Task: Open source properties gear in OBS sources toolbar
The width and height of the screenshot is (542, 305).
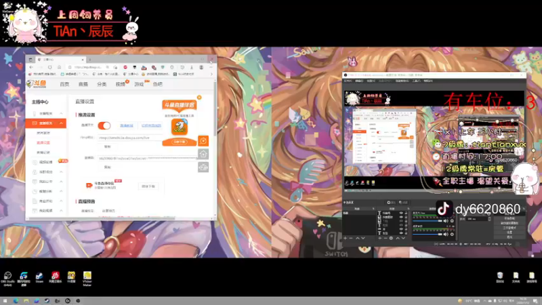Action: pyautogui.click(x=391, y=239)
